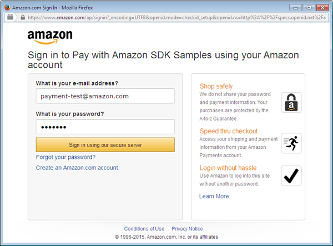The image size is (333, 246).
Task: Follow Create an Amazon.com account link
Action: [77, 167]
